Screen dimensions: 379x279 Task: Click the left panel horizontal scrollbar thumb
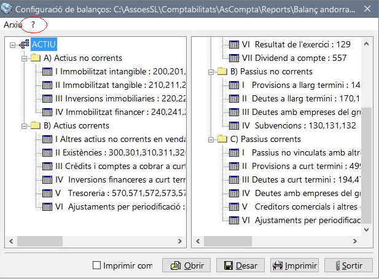[40, 242]
